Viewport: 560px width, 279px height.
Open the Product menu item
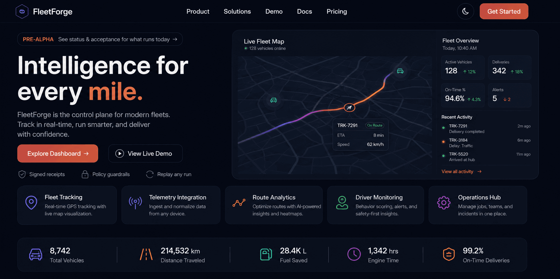198,12
